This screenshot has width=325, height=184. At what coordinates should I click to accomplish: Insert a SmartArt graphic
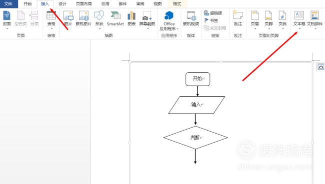click(x=115, y=18)
